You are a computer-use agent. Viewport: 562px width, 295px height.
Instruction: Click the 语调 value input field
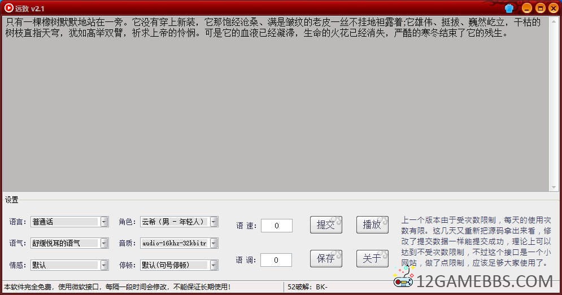(276, 260)
